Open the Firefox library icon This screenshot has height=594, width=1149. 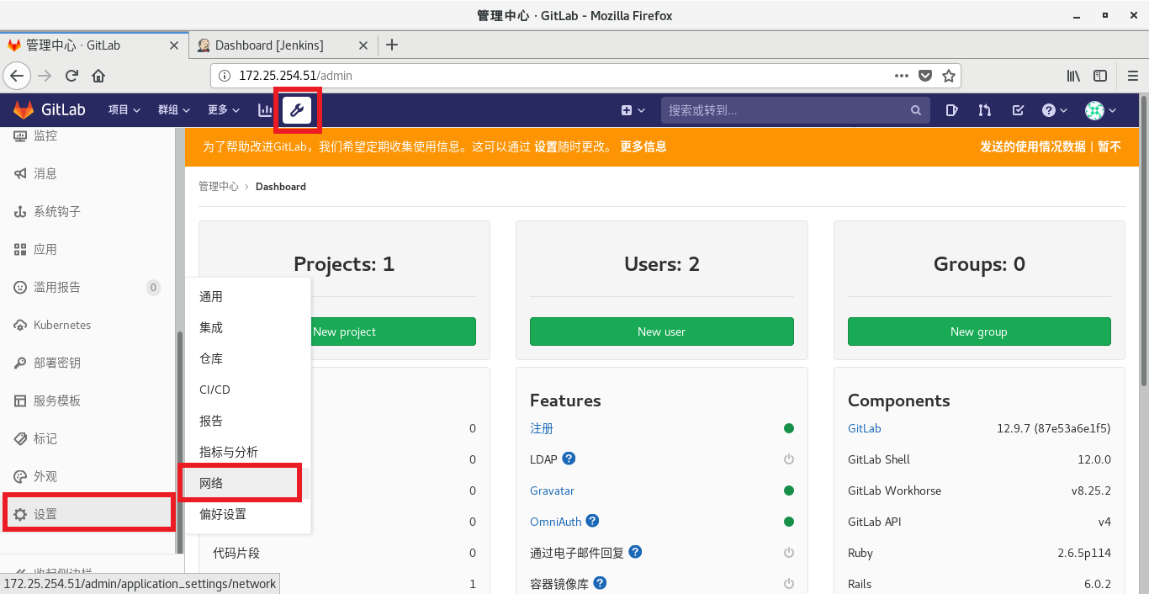pos(1073,76)
